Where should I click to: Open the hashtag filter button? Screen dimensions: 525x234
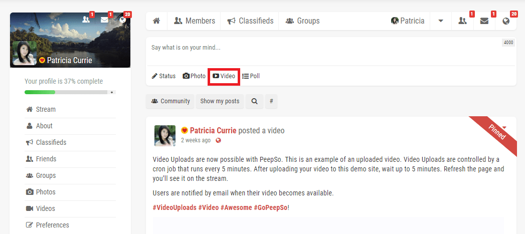(x=271, y=101)
